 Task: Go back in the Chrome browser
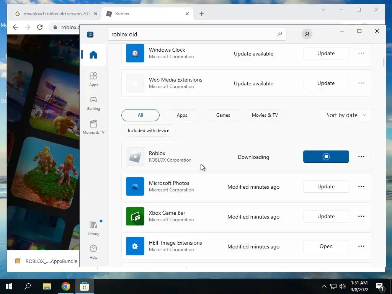coord(15,27)
